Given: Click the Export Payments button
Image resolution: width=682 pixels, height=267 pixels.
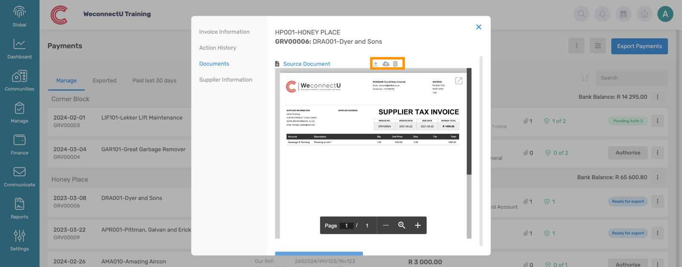Looking at the screenshot, I should [x=639, y=46].
